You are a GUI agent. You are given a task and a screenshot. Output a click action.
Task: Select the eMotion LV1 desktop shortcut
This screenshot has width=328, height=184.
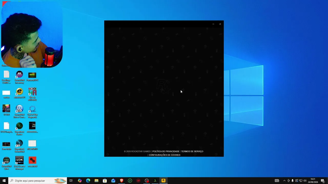(19, 93)
